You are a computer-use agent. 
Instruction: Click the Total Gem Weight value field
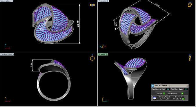(168, 89)
